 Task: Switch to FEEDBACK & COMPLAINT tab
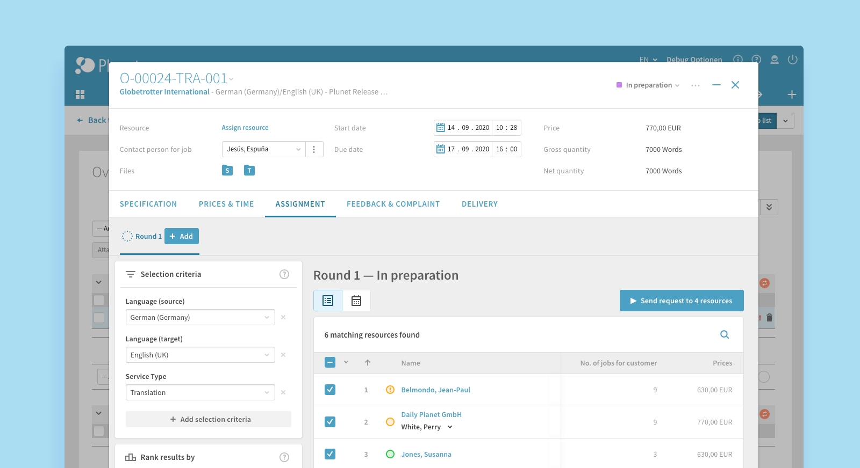pyautogui.click(x=393, y=204)
